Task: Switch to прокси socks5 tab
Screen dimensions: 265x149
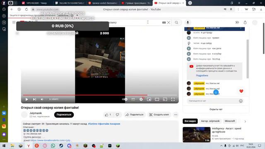Action: (103, 3)
